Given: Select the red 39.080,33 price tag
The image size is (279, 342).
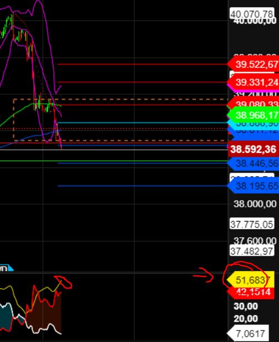Looking at the screenshot, I should pyautogui.click(x=253, y=103).
